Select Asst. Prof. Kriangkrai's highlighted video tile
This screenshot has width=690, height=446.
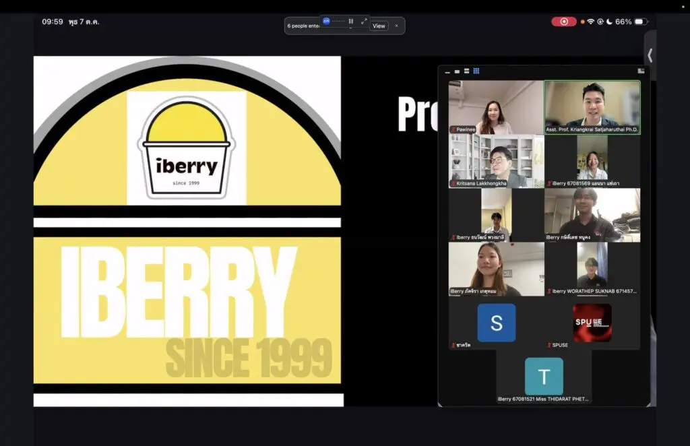click(x=592, y=107)
